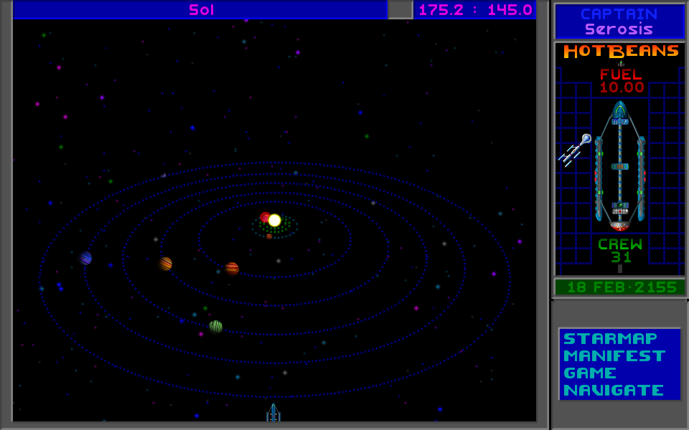Click the orange striped planet
The height and width of the screenshot is (430, 689).
click(x=165, y=264)
